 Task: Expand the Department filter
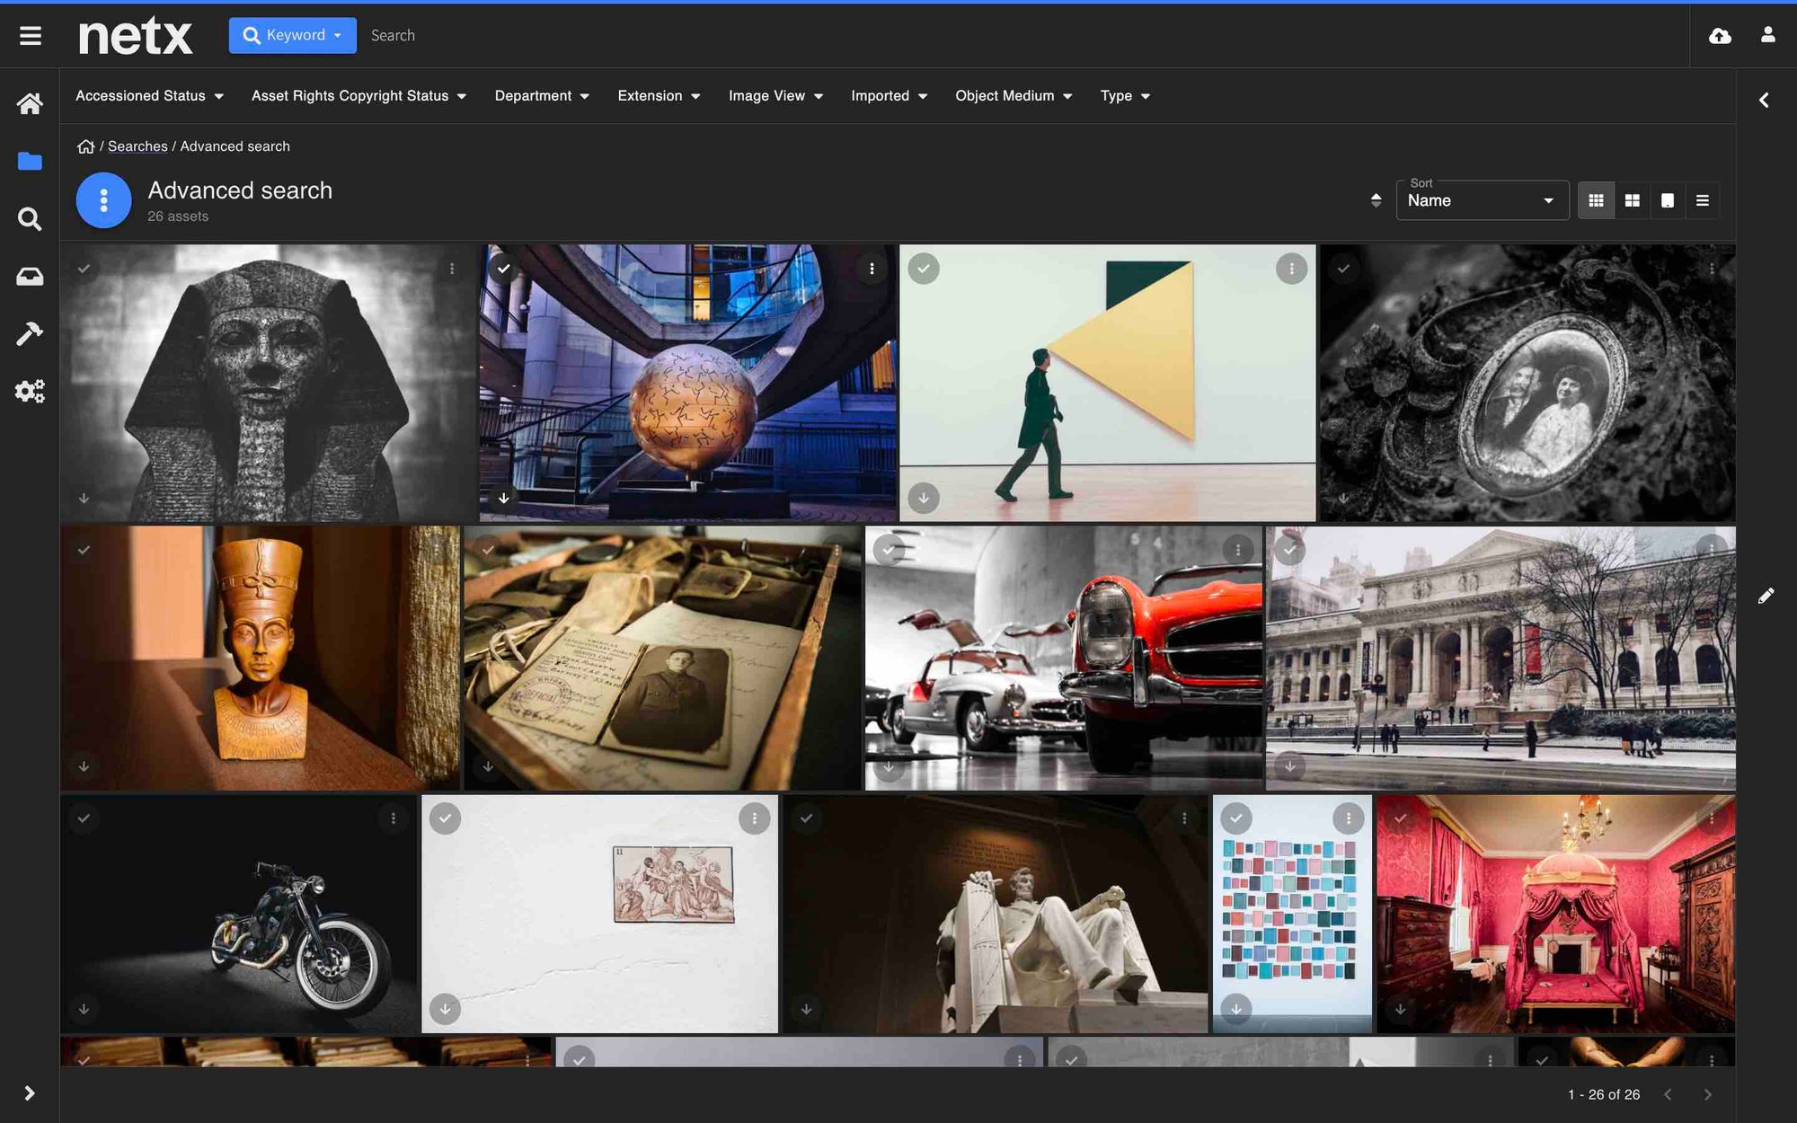pyautogui.click(x=542, y=96)
